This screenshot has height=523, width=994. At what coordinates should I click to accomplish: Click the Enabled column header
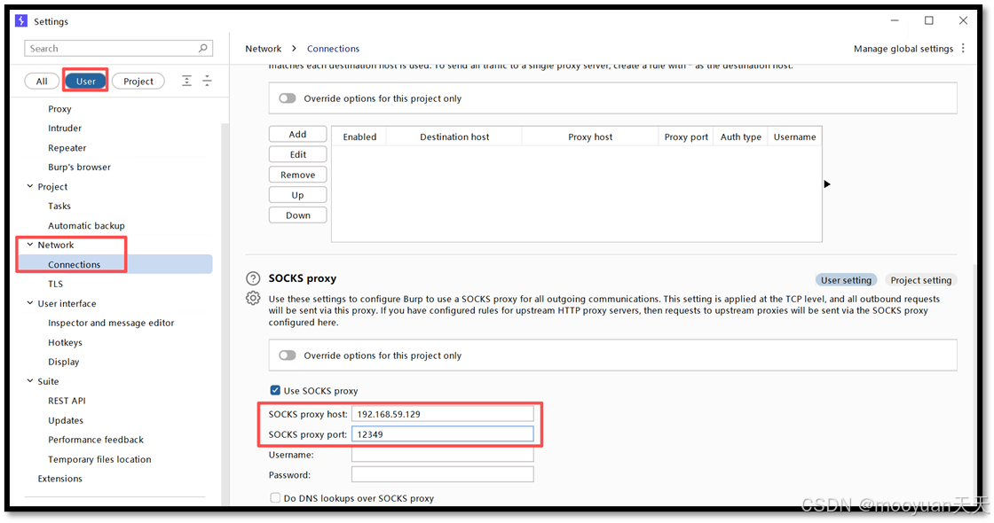pos(359,137)
